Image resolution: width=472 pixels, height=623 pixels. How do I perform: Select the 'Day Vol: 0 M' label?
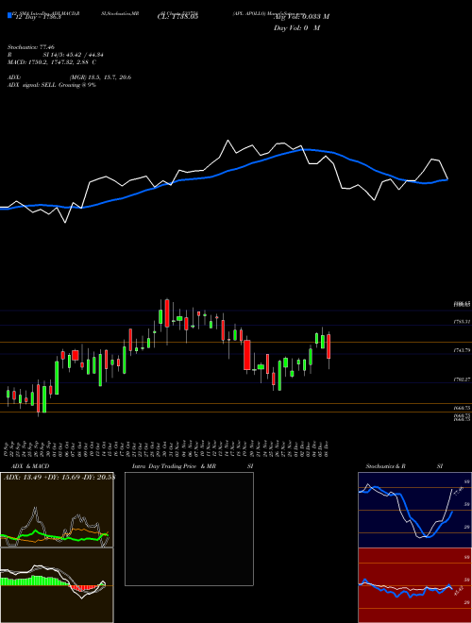pyautogui.click(x=296, y=27)
